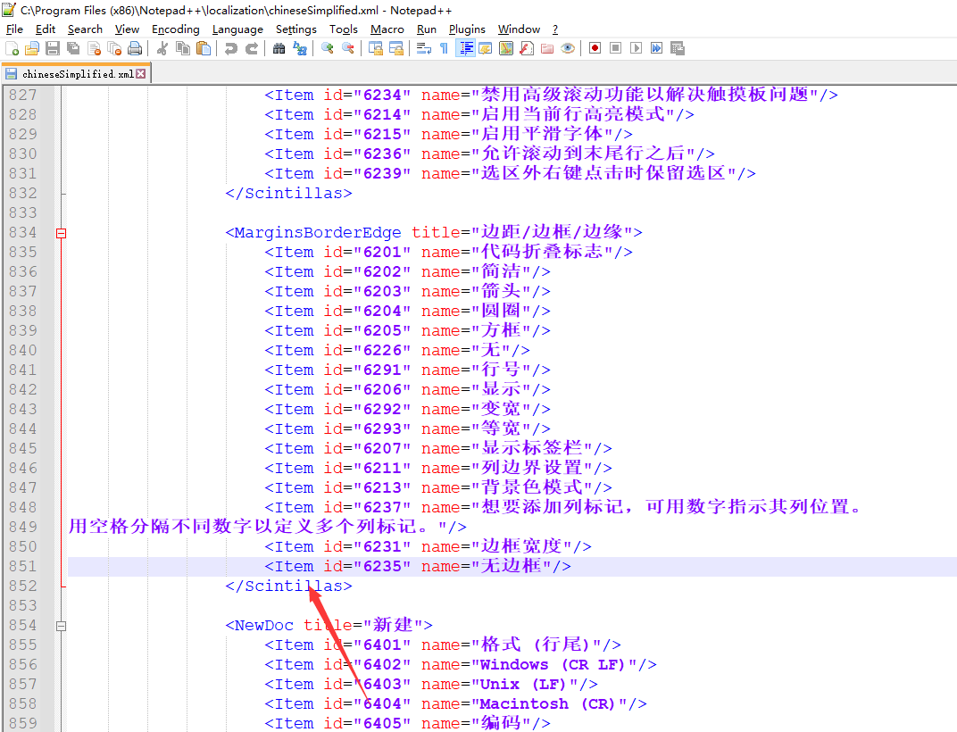Click the Close All toolbar icon
957x732 pixels.
click(x=114, y=49)
